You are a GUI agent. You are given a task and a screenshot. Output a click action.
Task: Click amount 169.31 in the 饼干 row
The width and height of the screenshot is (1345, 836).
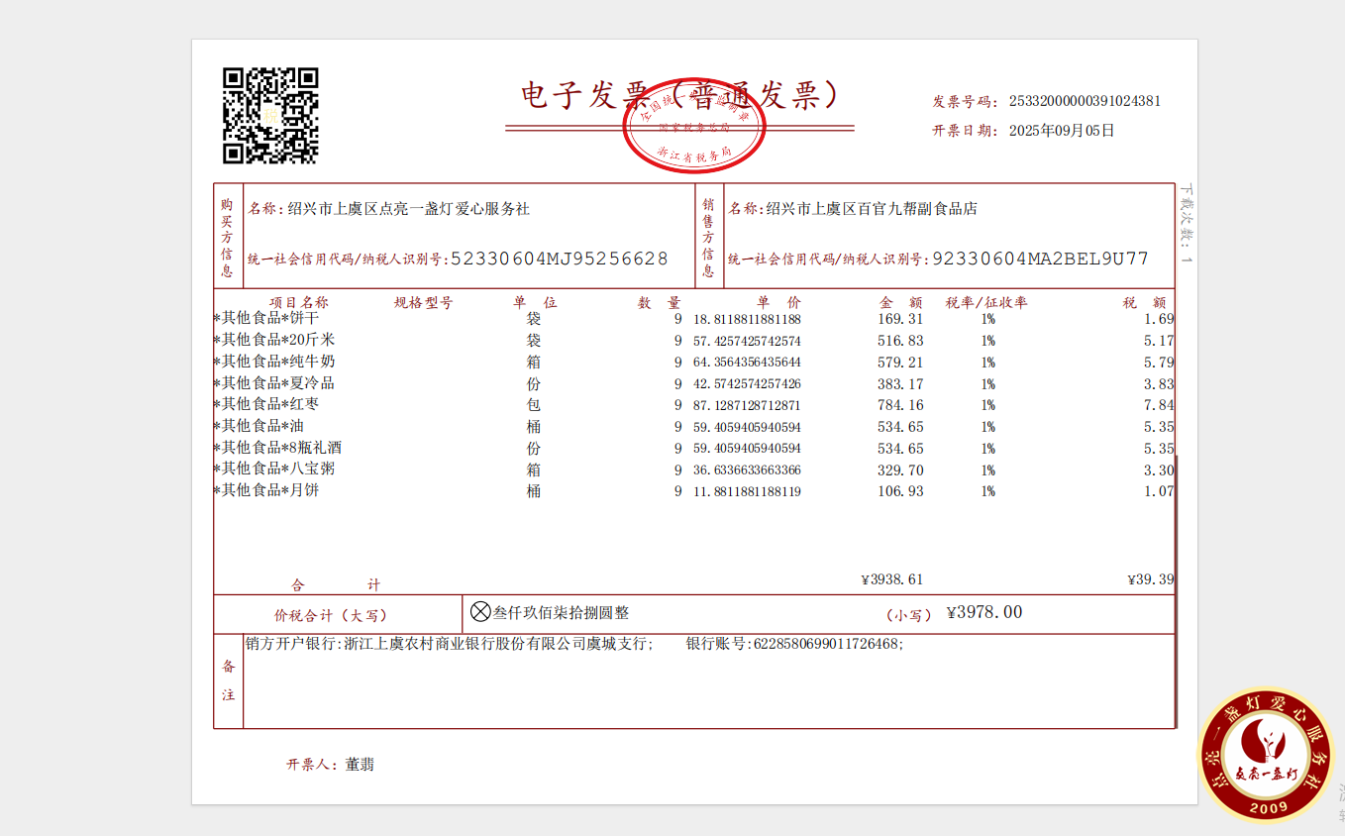coord(900,319)
